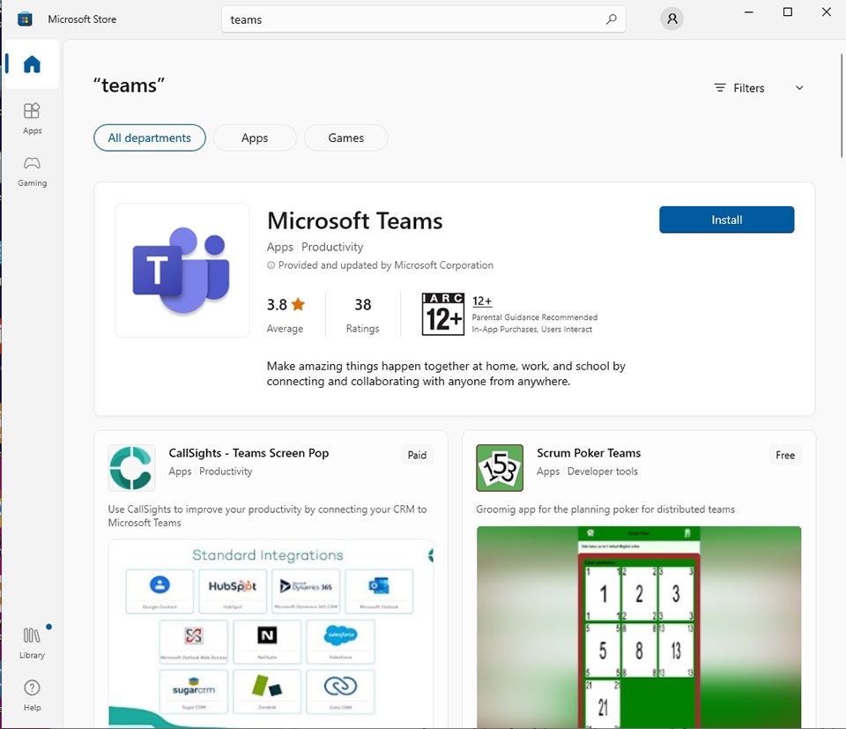Open the user account profile icon
846x729 pixels.
tap(672, 19)
